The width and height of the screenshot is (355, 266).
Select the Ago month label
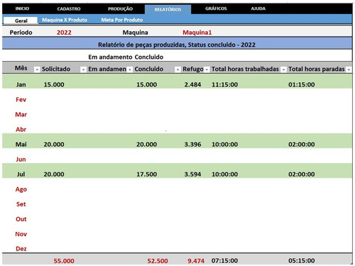click(x=21, y=189)
